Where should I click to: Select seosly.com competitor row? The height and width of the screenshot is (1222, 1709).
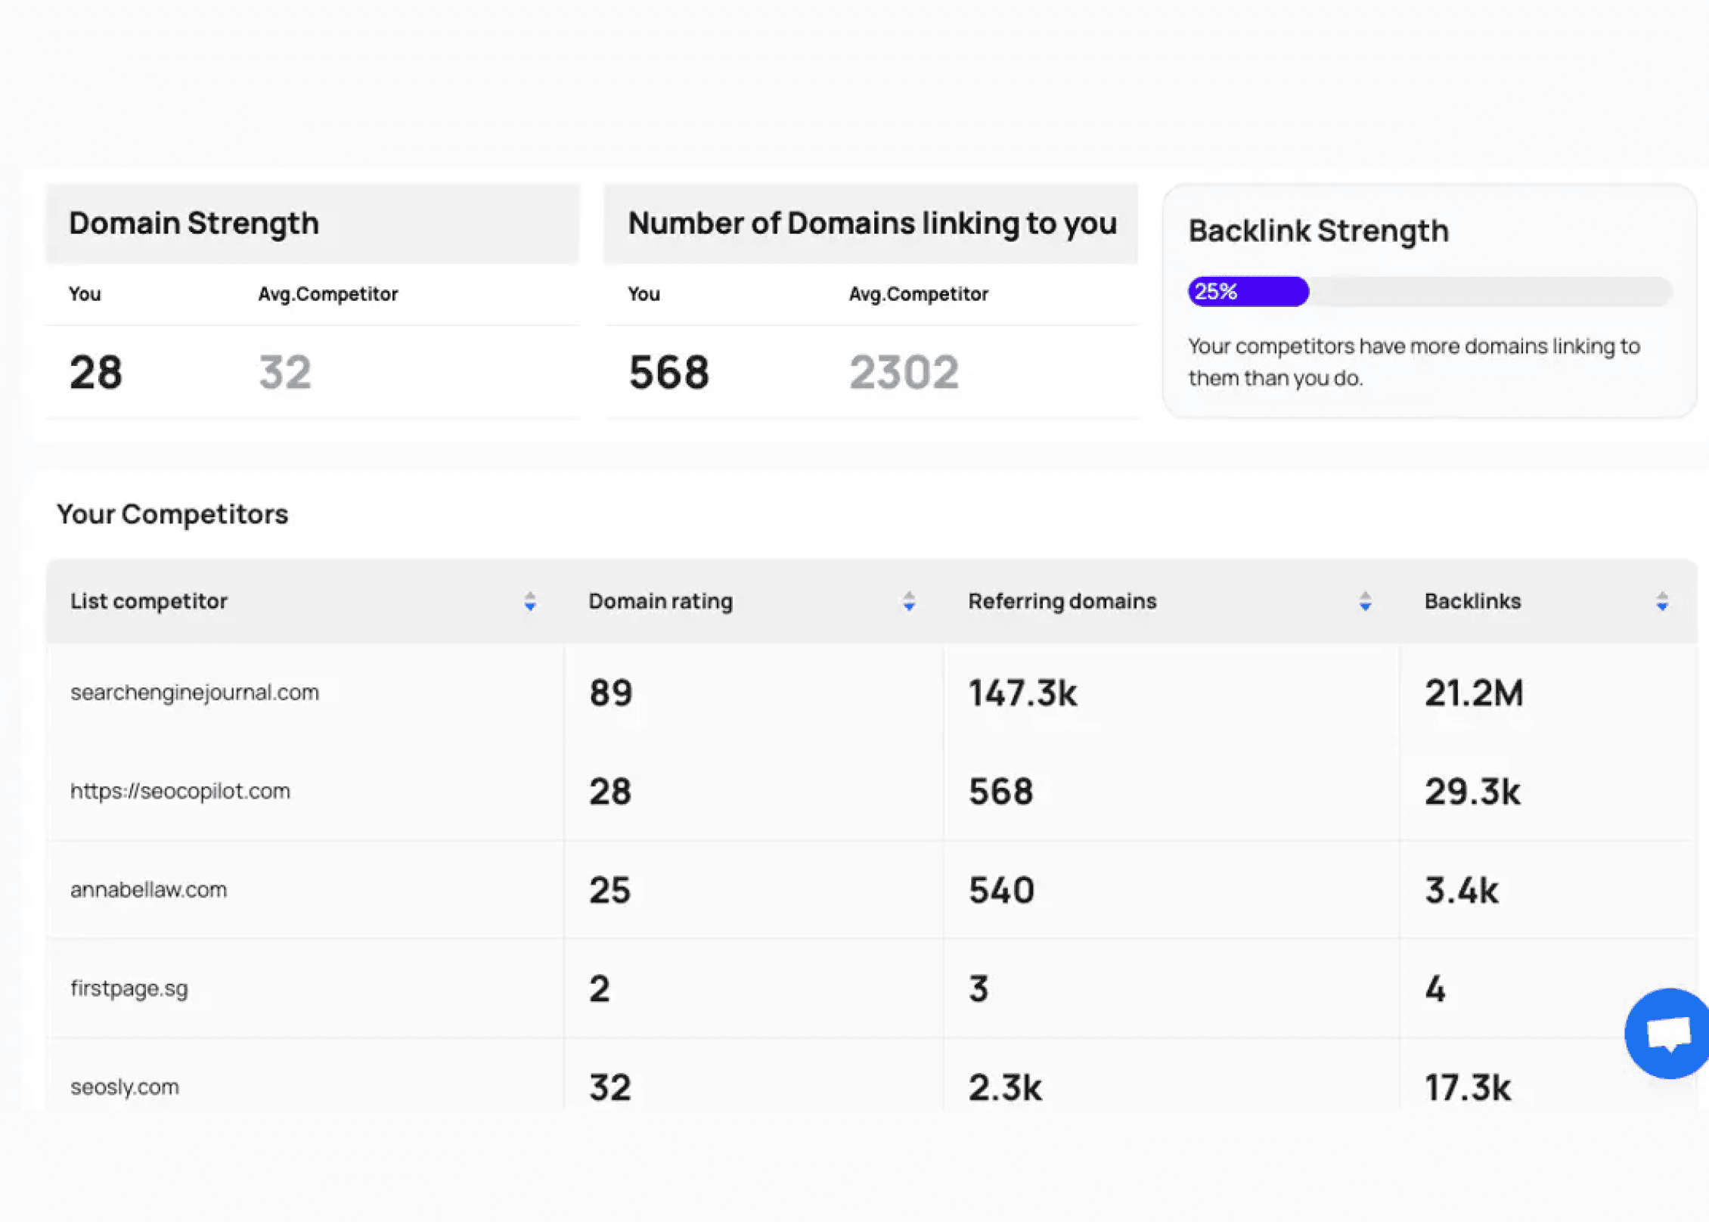coord(125,1087)
